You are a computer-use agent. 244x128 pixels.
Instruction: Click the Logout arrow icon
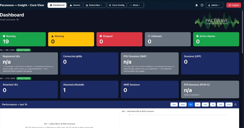click(230, 5)
